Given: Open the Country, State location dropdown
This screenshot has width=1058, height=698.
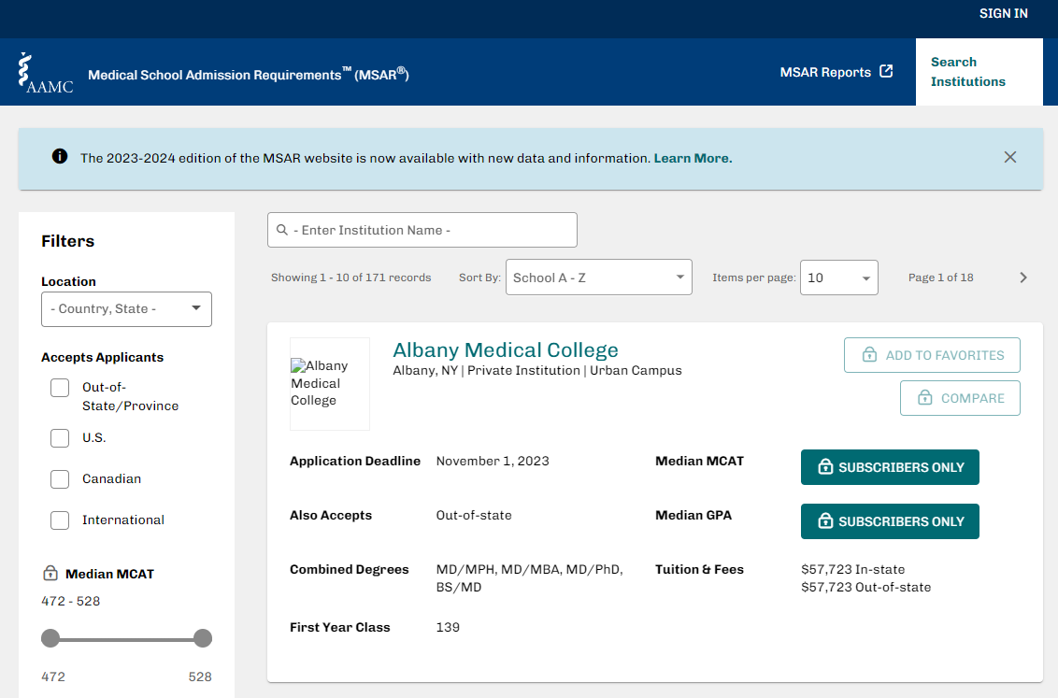Looking at the screenshot, I should tap(126, 309).
